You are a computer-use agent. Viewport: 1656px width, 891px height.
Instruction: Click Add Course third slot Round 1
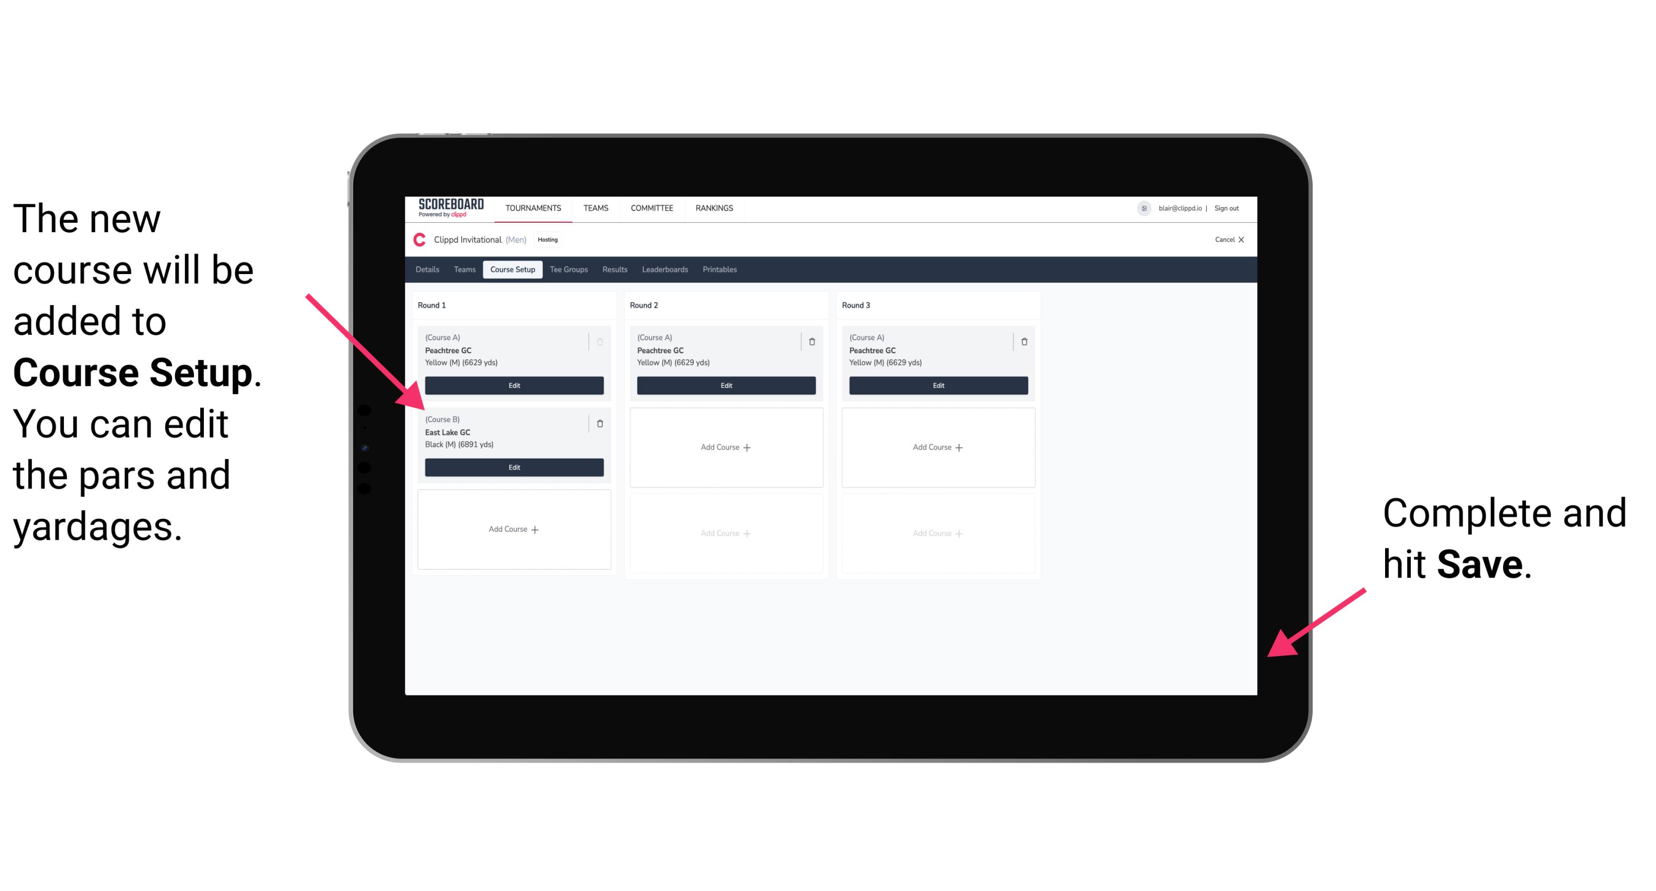pyautogui.click(x=513, y=529)
